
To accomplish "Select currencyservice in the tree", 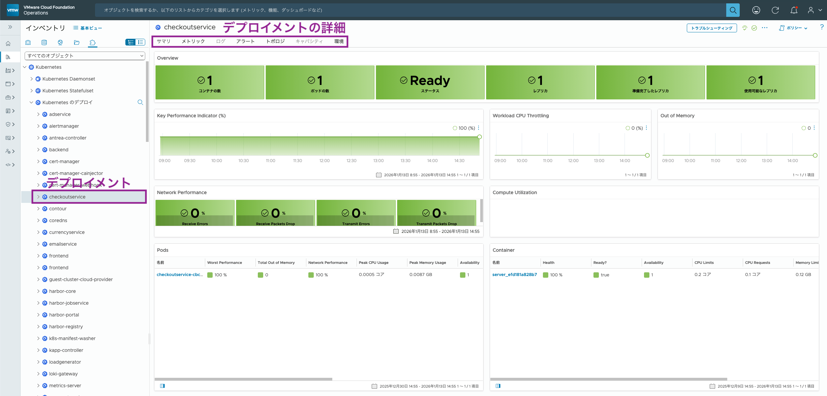I will point(67,232).
